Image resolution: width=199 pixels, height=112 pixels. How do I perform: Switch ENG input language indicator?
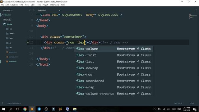click(x=179, y=109)
